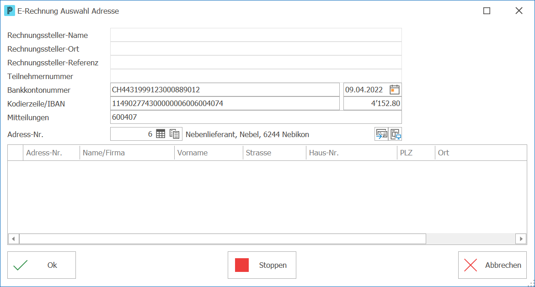Close the E-Rechnung Auswahl Adresse dialog

coord(519,11)
